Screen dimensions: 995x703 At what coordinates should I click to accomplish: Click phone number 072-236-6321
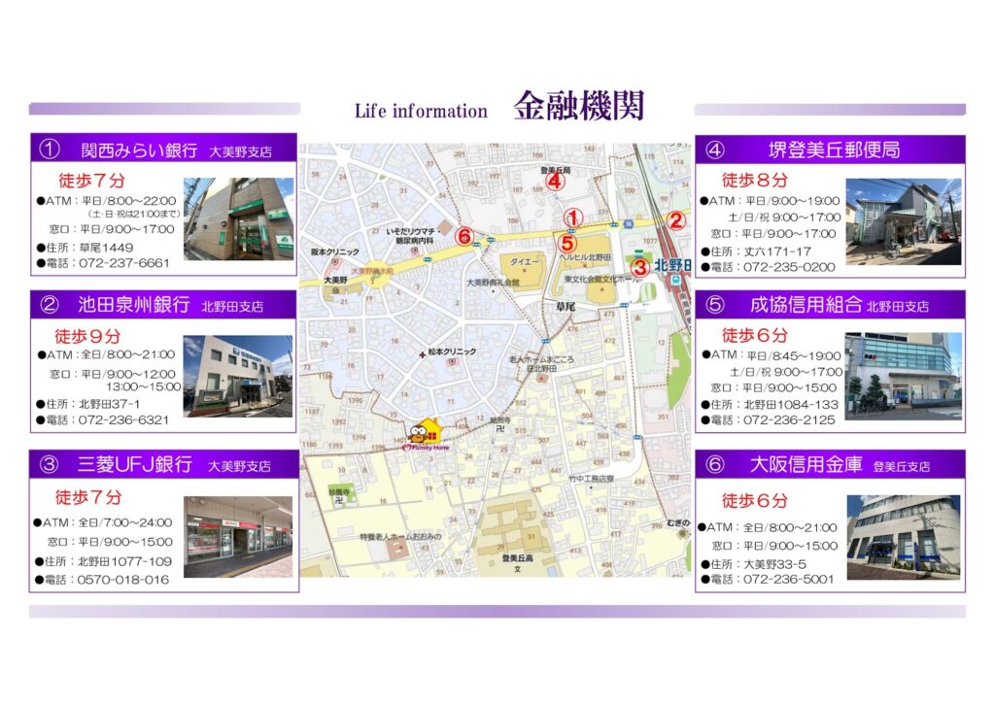pos(123,419)
